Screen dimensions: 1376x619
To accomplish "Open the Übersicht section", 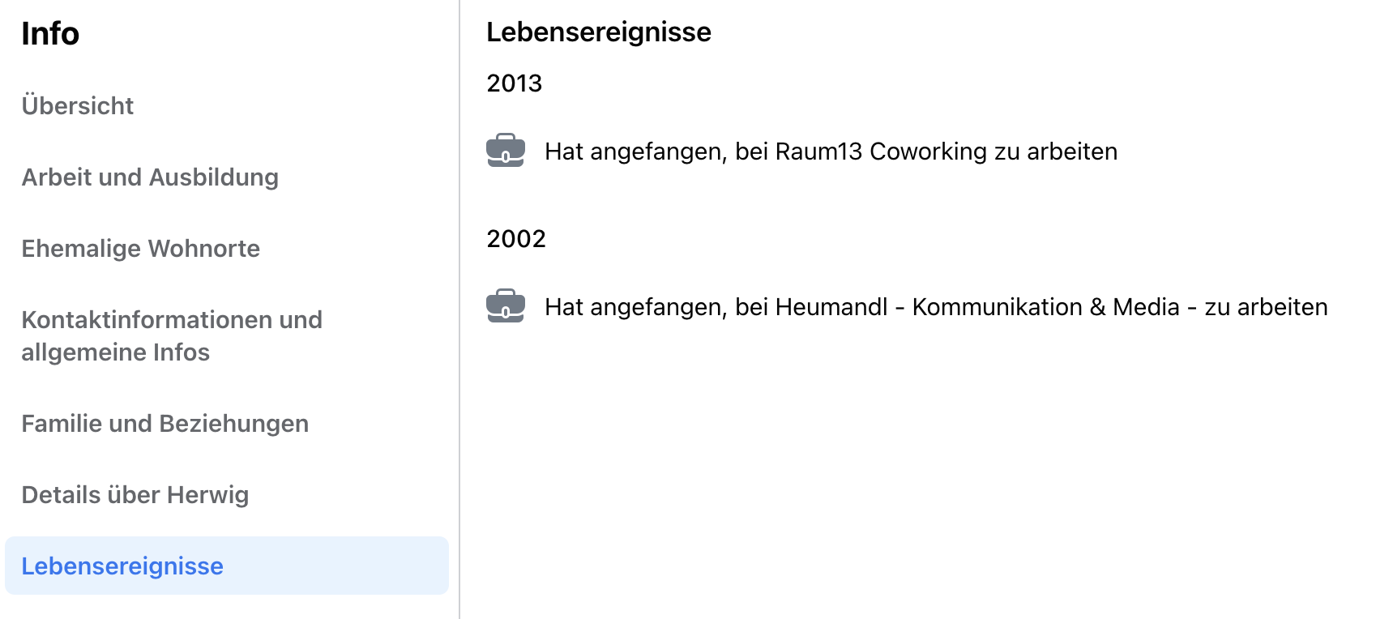I will (78, 105).
